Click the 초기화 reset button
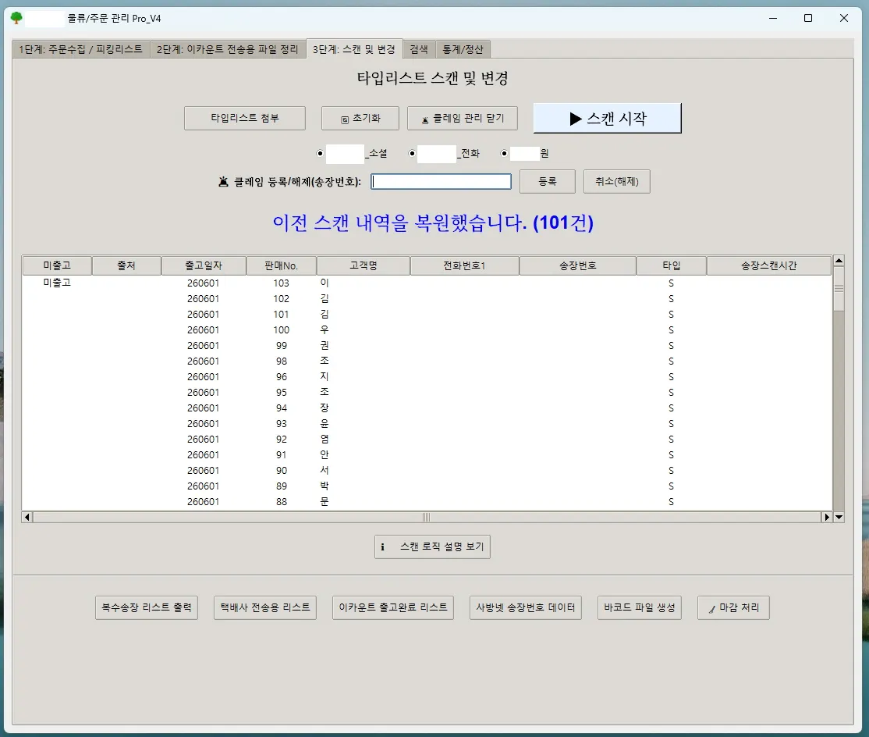This screenshot has height=737, width=869. pyautogui.click(x=360, y=118)
